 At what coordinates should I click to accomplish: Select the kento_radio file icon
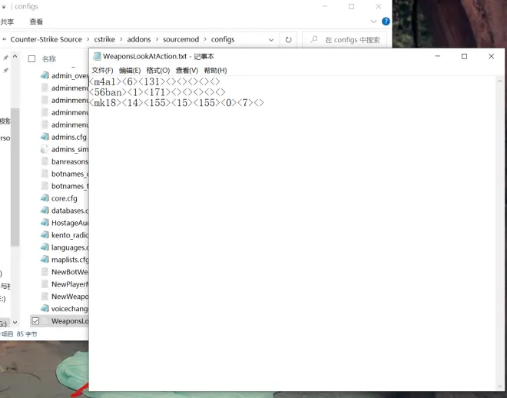45,235
